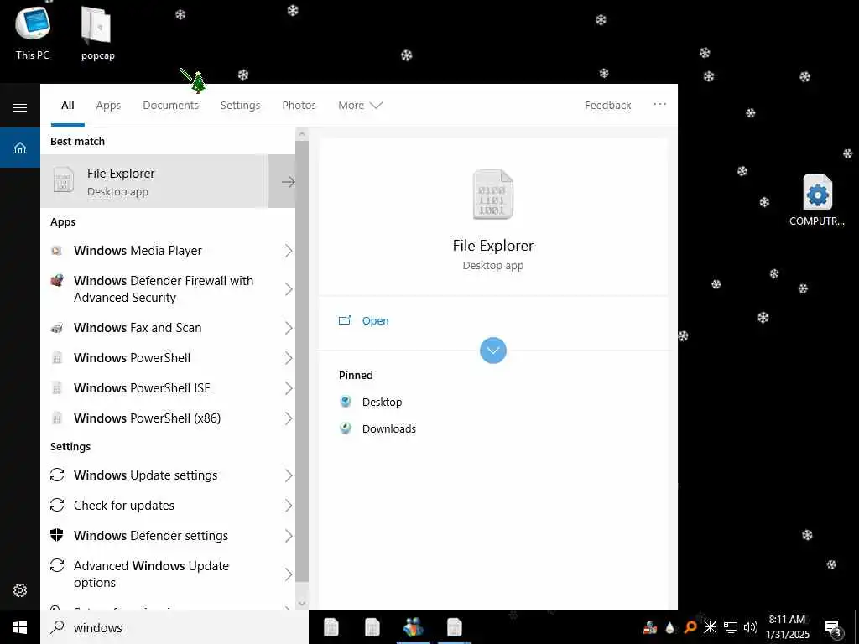Image resolution: width=859 pixels, height=644 pixels.
Task: Click the Windows Defender Firewall icon
Action: [57, 281]
